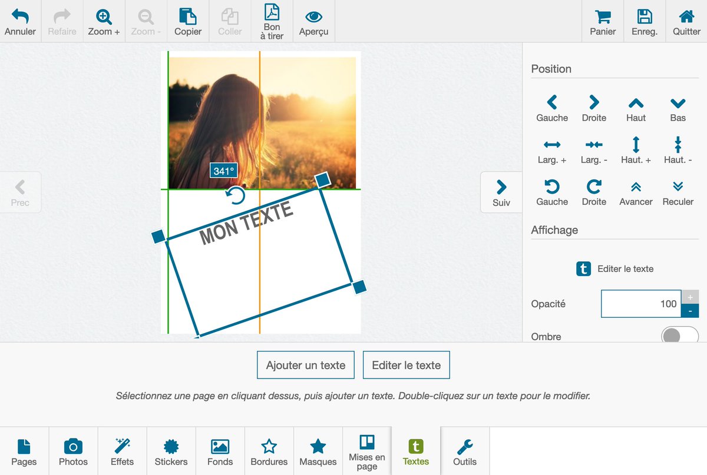This screenshot has width=707, height=475.
Task: Nudge the text up with Haut
Action: 636,109
